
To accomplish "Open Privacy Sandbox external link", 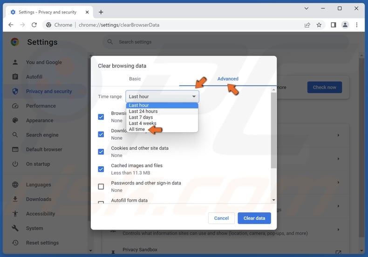I will coord(338,252).
